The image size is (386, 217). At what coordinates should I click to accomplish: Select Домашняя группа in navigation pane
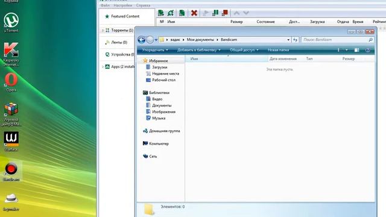click(x=162, y=131)
